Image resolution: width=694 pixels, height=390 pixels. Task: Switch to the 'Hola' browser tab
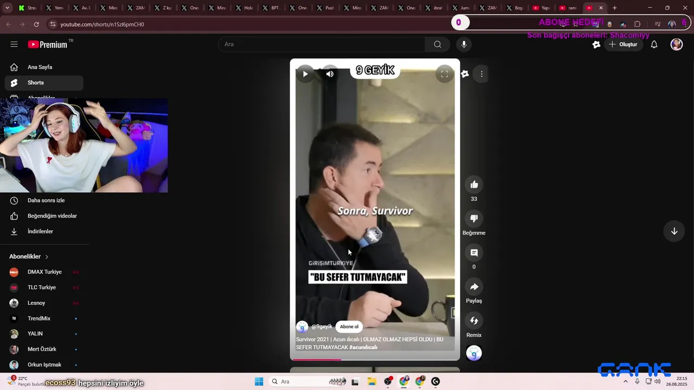click(x=244, y=8)
